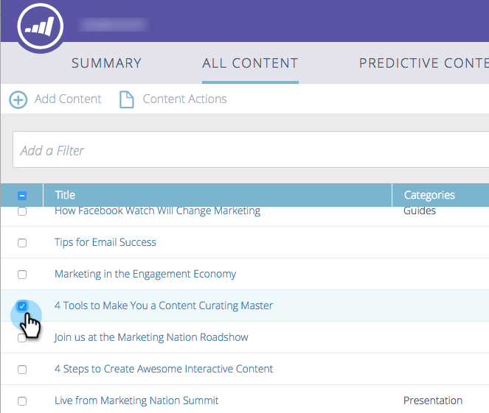Check the 4 Steps to Create checkbox
Image resolution: width=489 pixels, height=413 pixels.
(x=22, y=370)
